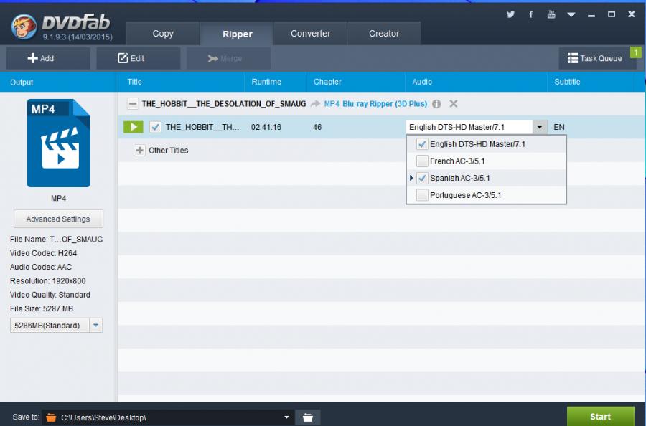Click the MP4 output profile icon
The image size is (646, 426).
click(59, 143)
